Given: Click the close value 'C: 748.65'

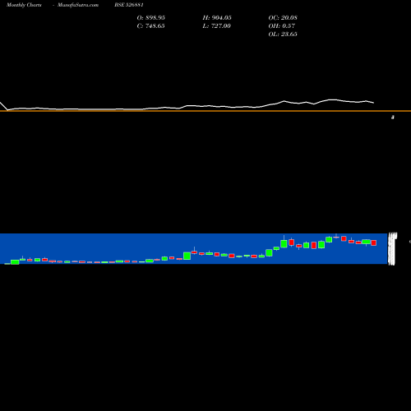Looking at the screenshot, I should click(x=150, y=25).
